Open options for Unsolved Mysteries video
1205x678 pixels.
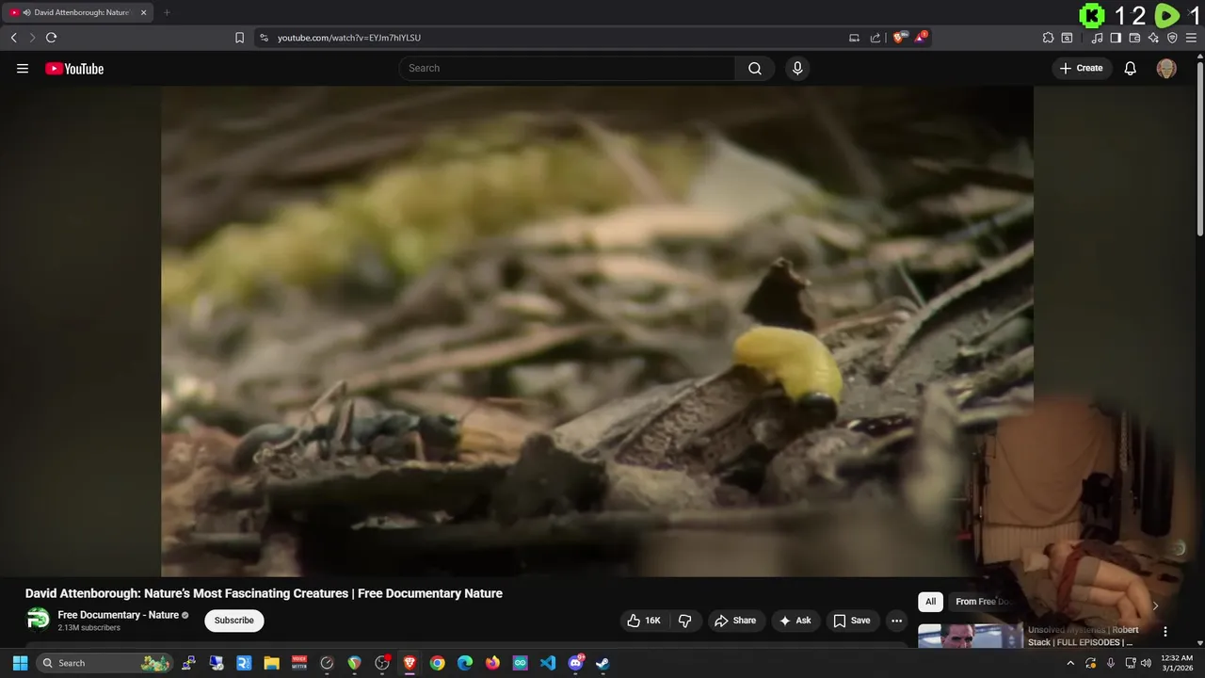pos(1165,632)
